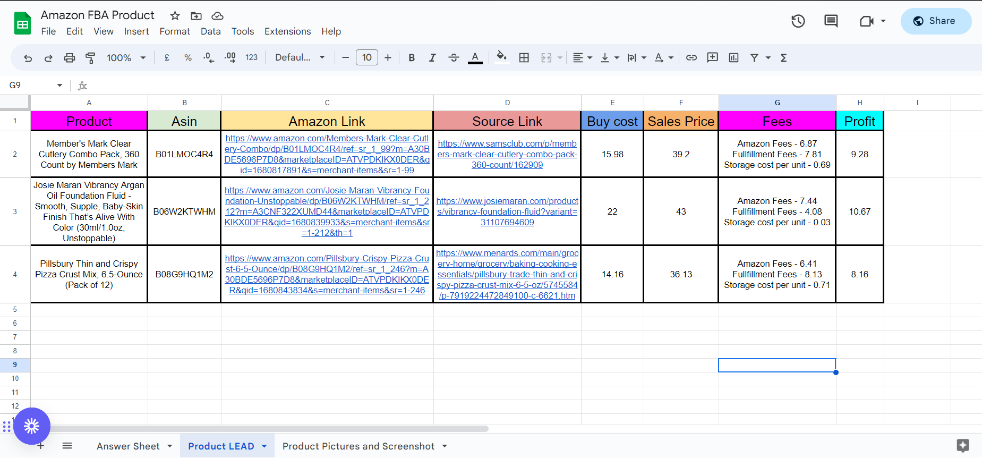Viewport: 982px width, 458px height.
Task: Format as currency (pound)
Action: pos(167,58)
